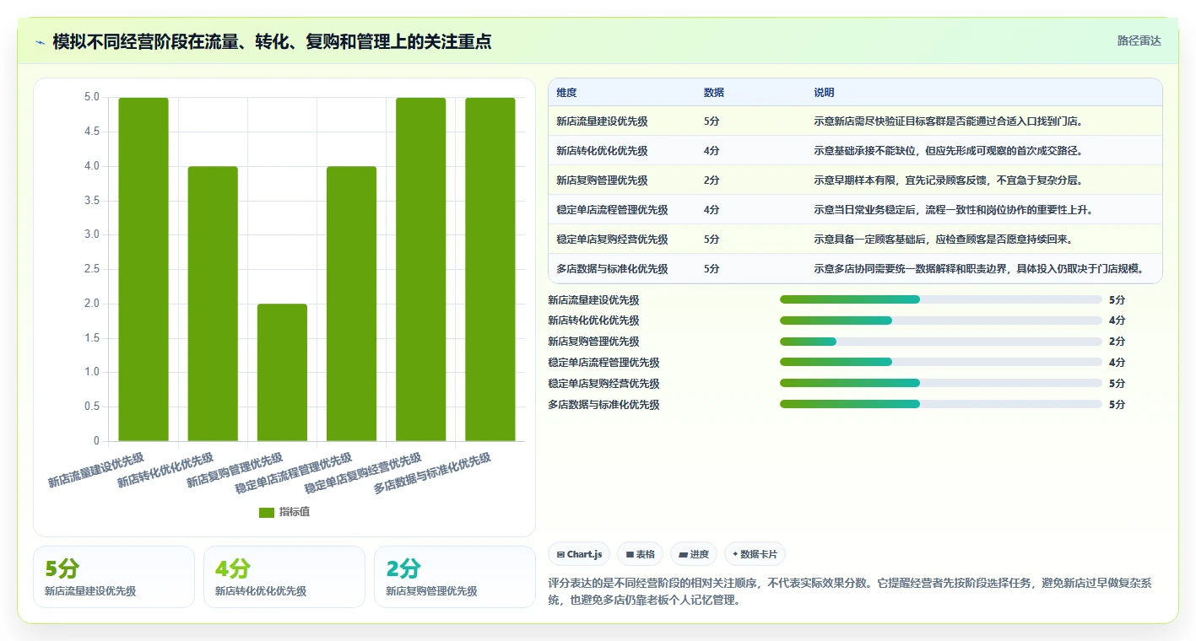Click the 2分 value in the table
Viewport: 1196px width, 641px height.
[x=711, y=180]
